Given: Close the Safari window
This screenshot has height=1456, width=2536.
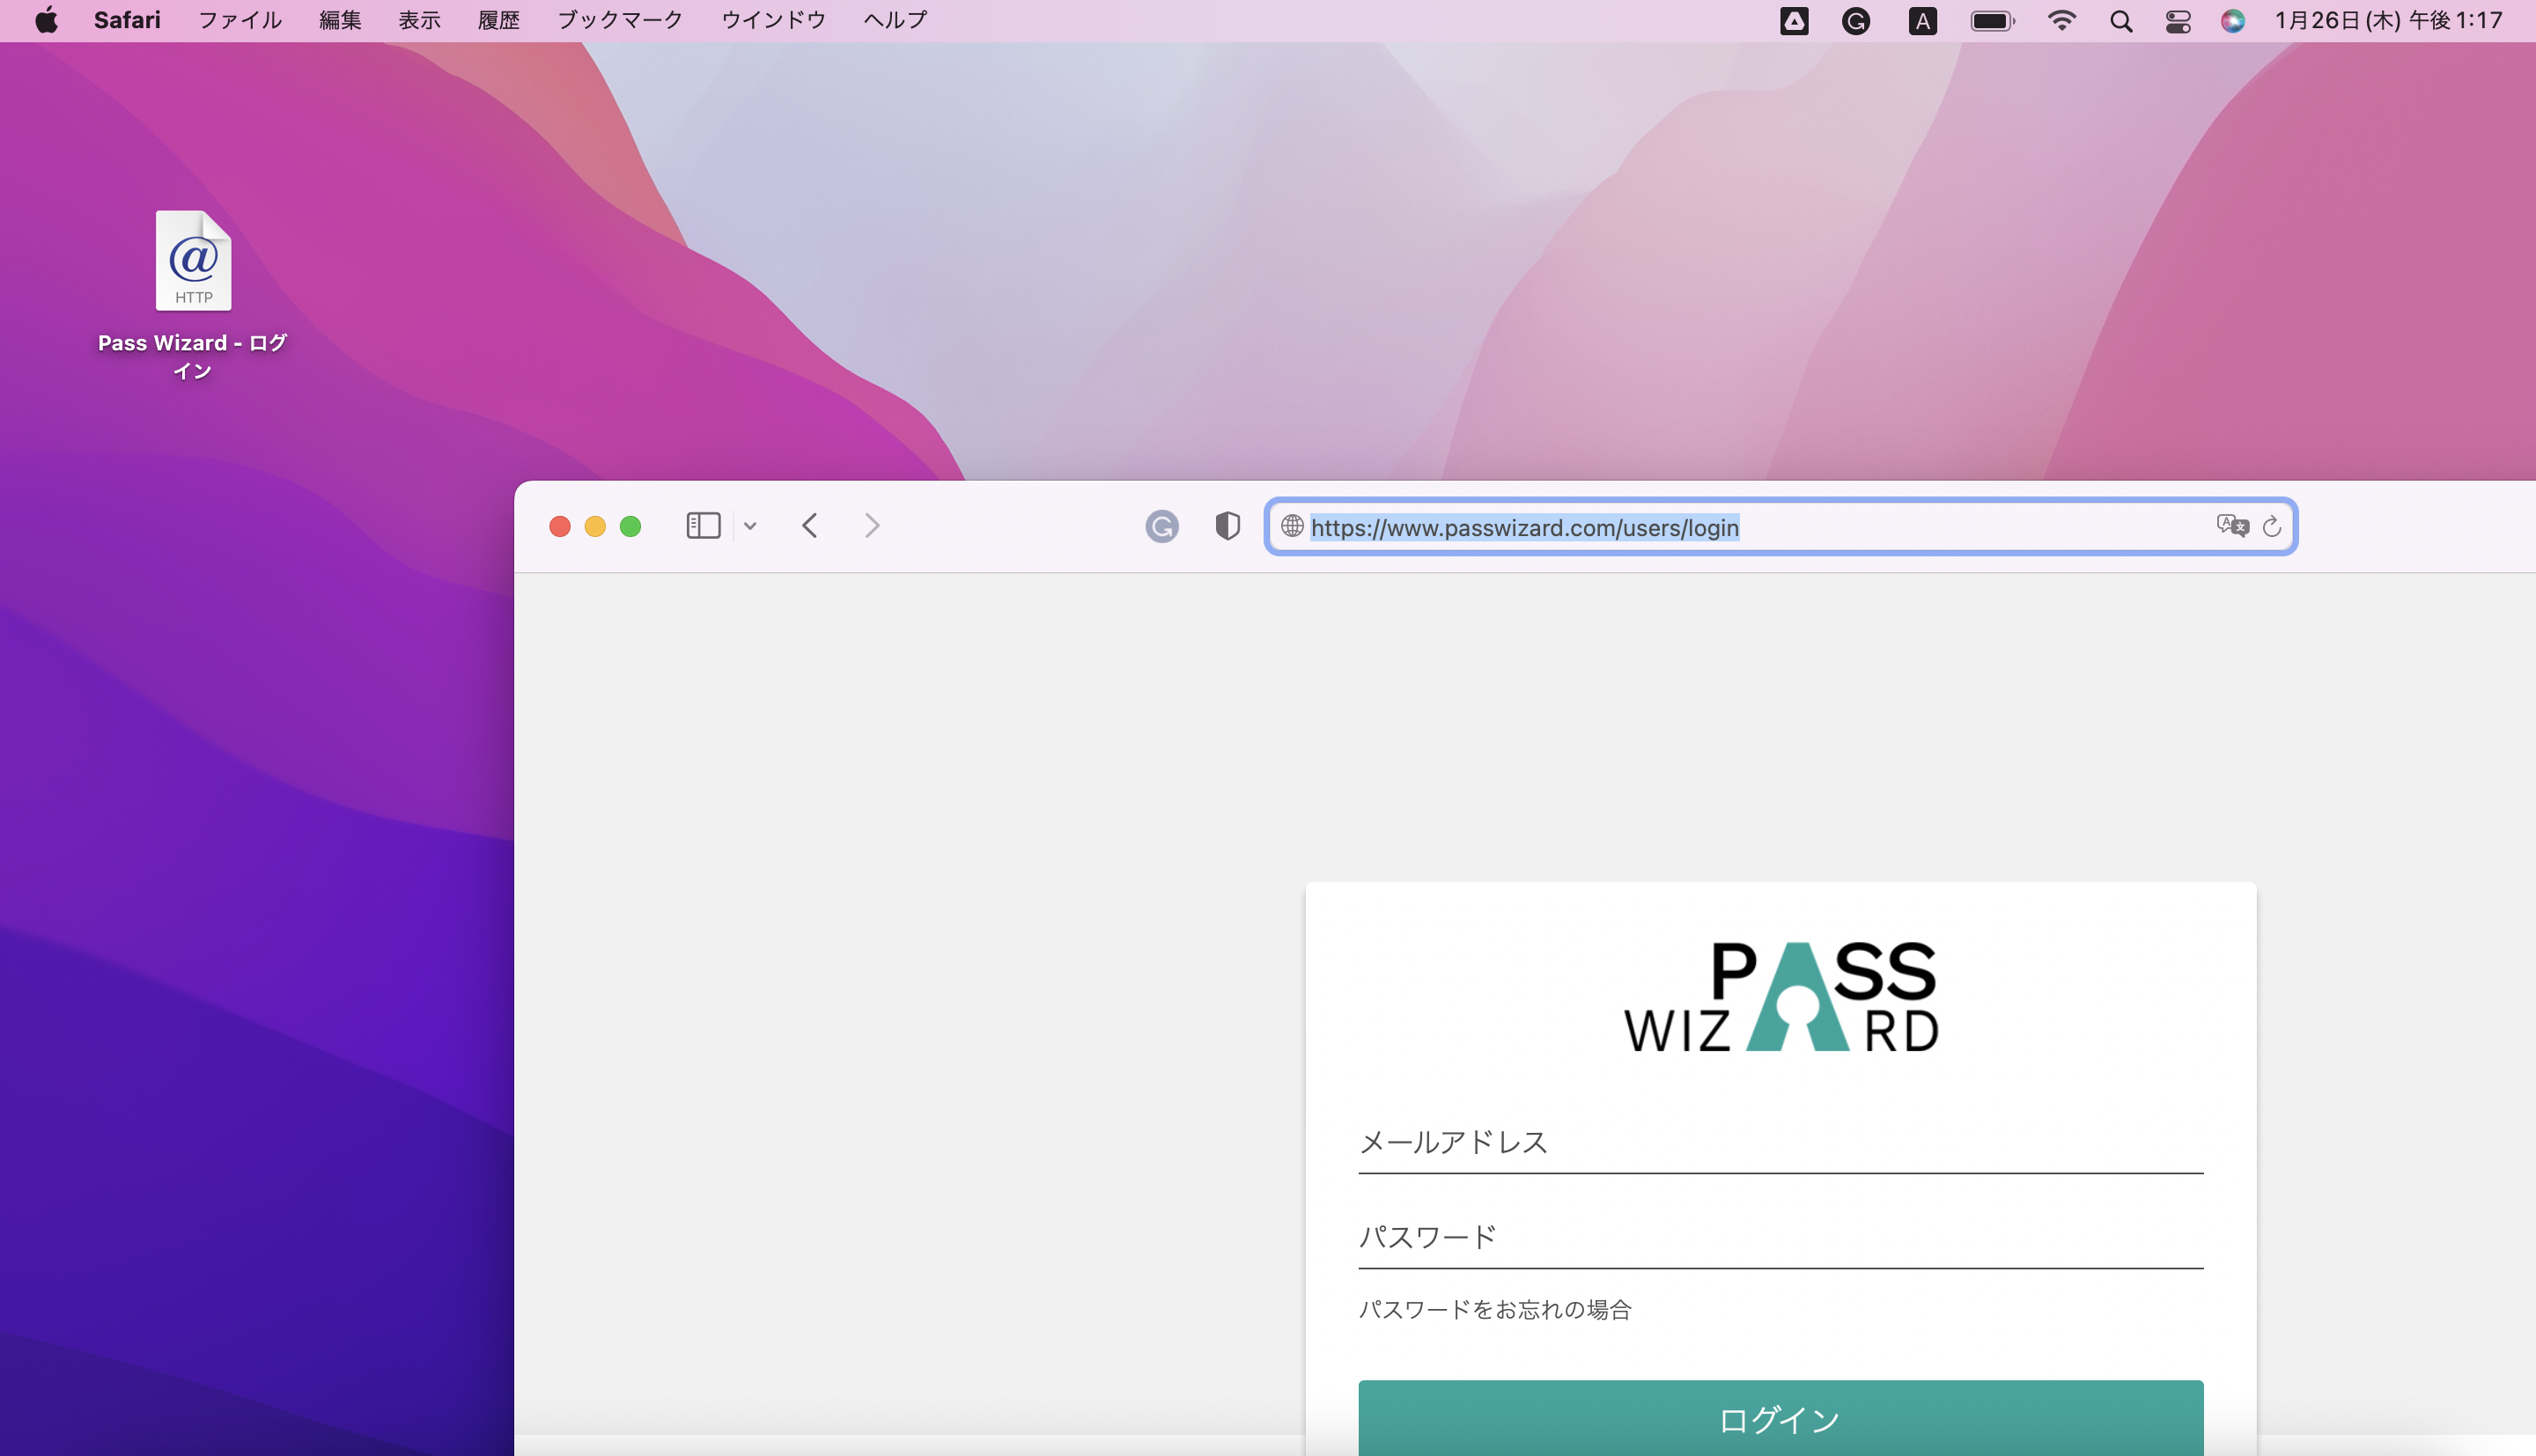Looking at the screenshot, I should (x=560, y=526).
